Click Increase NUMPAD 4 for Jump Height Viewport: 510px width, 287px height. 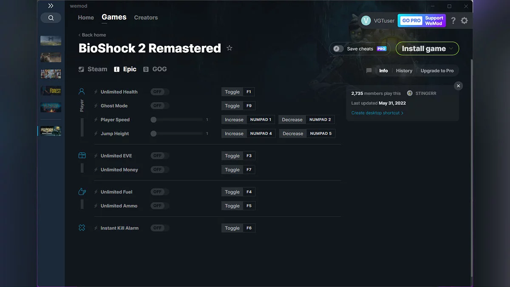[248, 134]
